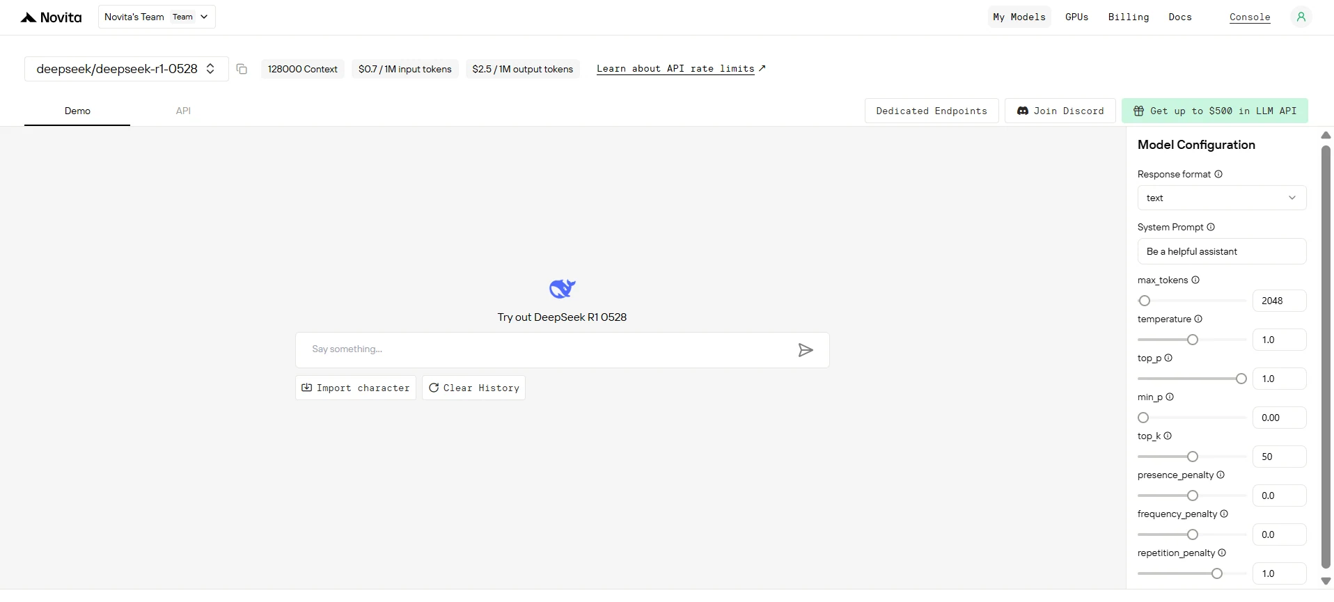Focus the top_k value field 50
The height and width of the screenshot is (602, 1334).
click(x=1280, y=457)
